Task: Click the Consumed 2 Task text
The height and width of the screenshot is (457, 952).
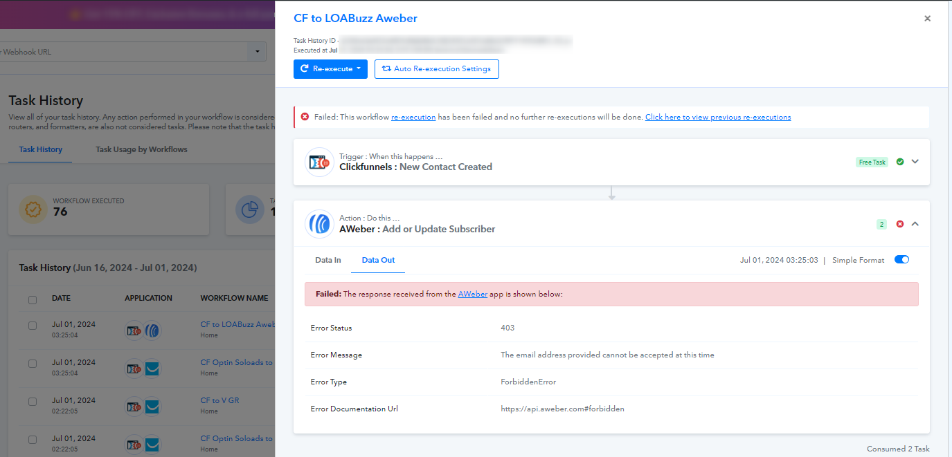Action: pyautogui.click(x=898, y=449)
